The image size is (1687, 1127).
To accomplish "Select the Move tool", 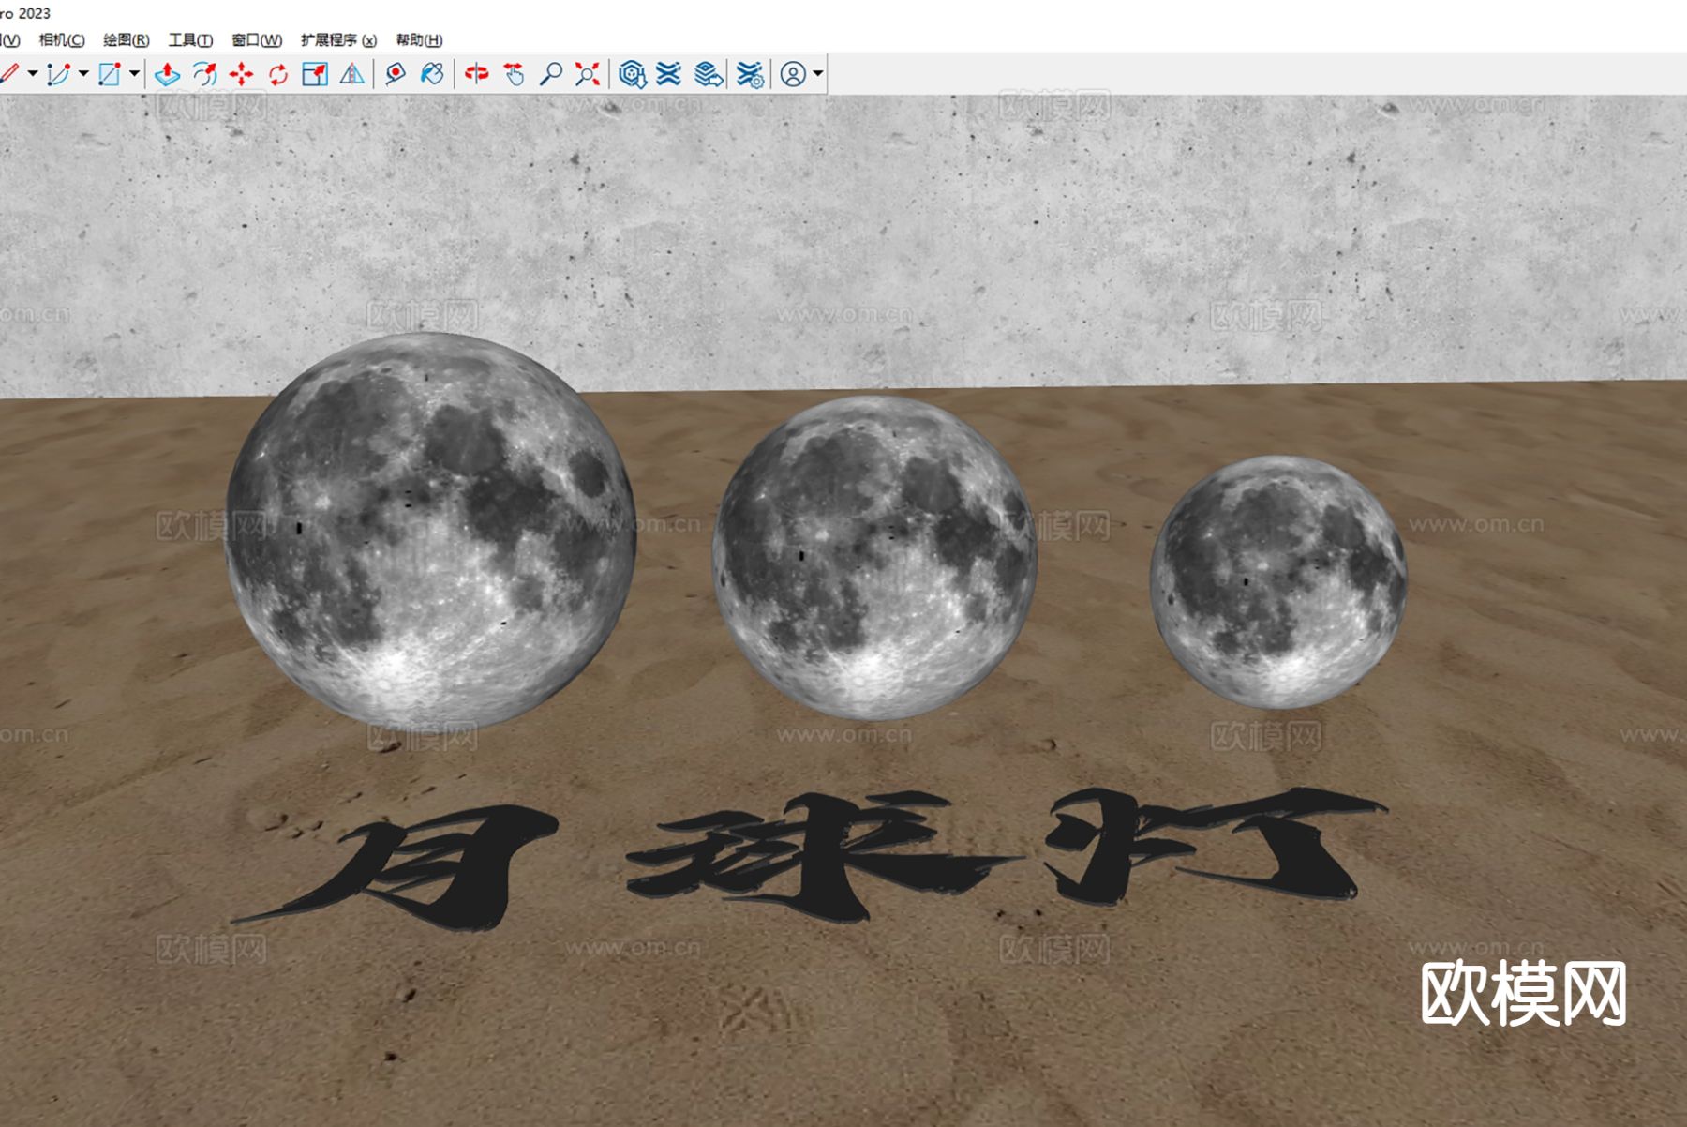I will pos(242,71).
